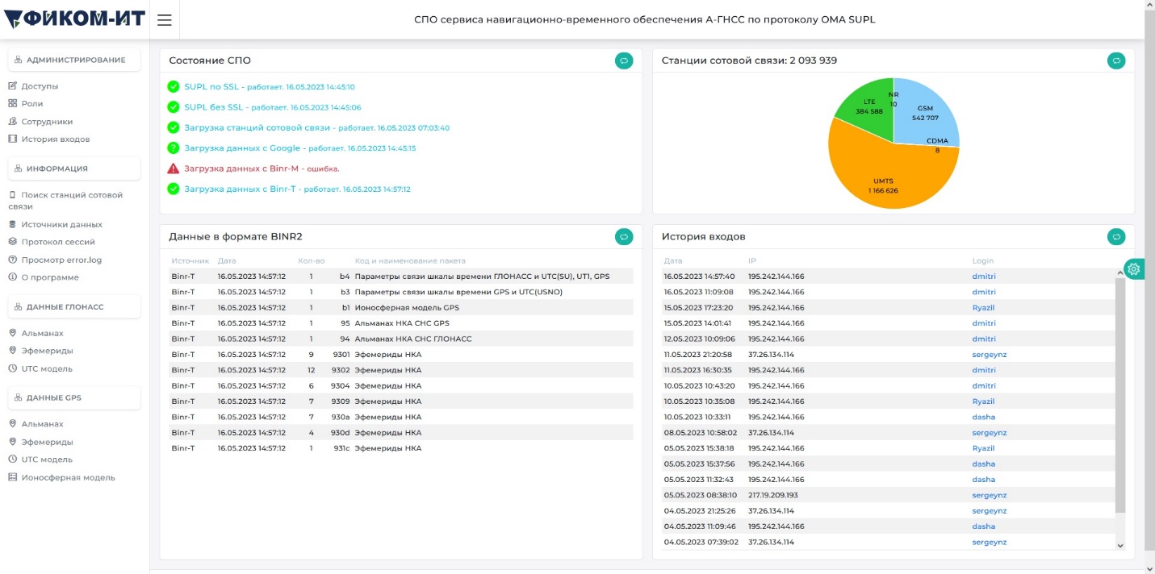Click the Binr-M error warning icon

point(173,168)
